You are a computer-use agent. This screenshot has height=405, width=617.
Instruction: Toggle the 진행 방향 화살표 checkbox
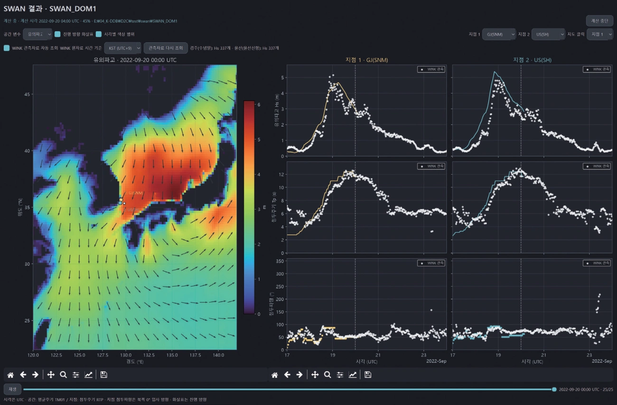tap(57, 34)
